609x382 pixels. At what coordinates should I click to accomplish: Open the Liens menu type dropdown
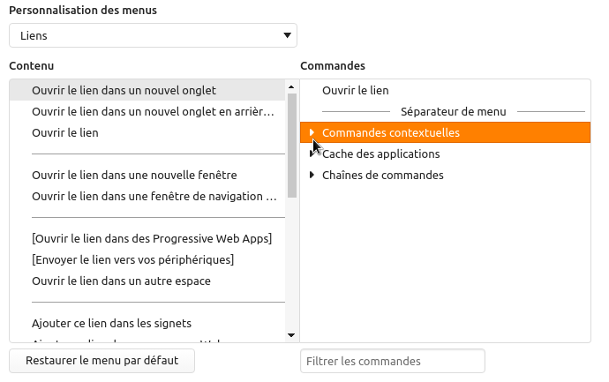pyautogui.click(x=153, y=35)
